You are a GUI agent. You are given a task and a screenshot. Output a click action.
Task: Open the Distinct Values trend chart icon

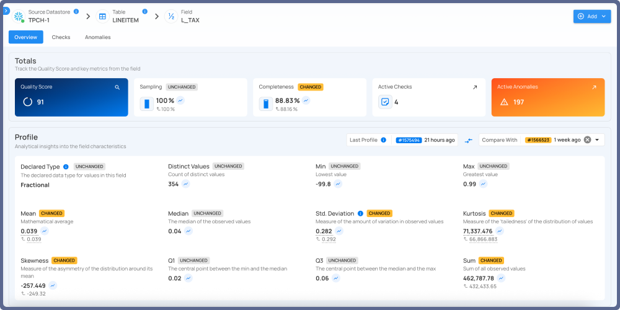[x=186, y=184]
